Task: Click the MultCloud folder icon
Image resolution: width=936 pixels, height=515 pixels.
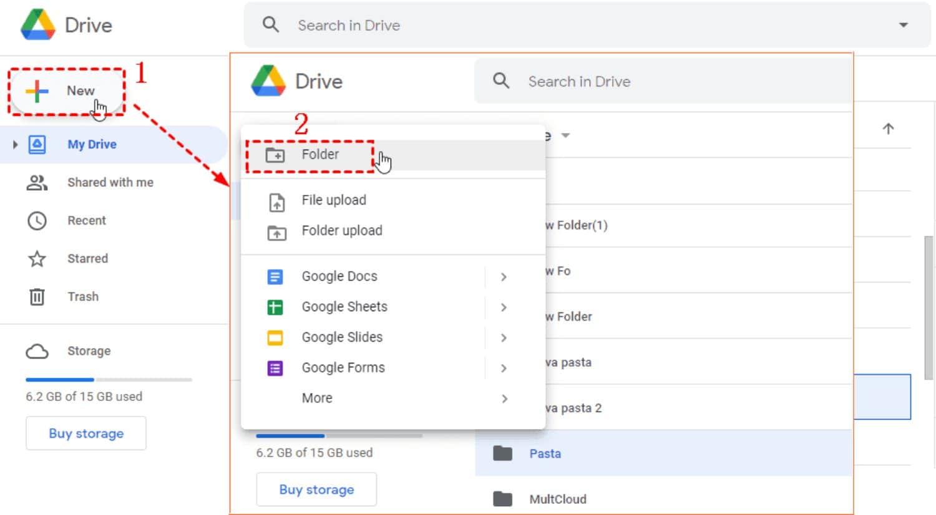Action: [x=502, y=499]
